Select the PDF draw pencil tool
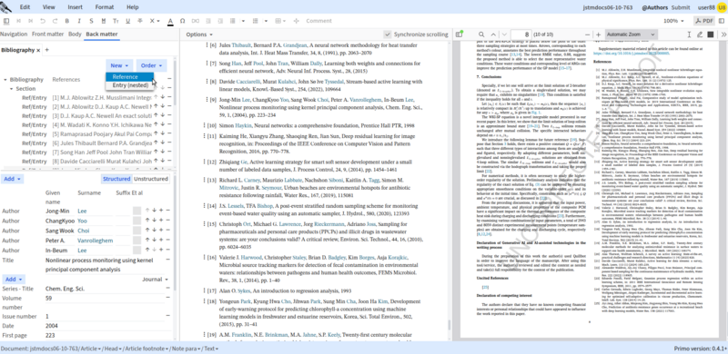Image resolution: width=728 pixels, height=354 pixels. pyautogui.click(x=700, y=34)
